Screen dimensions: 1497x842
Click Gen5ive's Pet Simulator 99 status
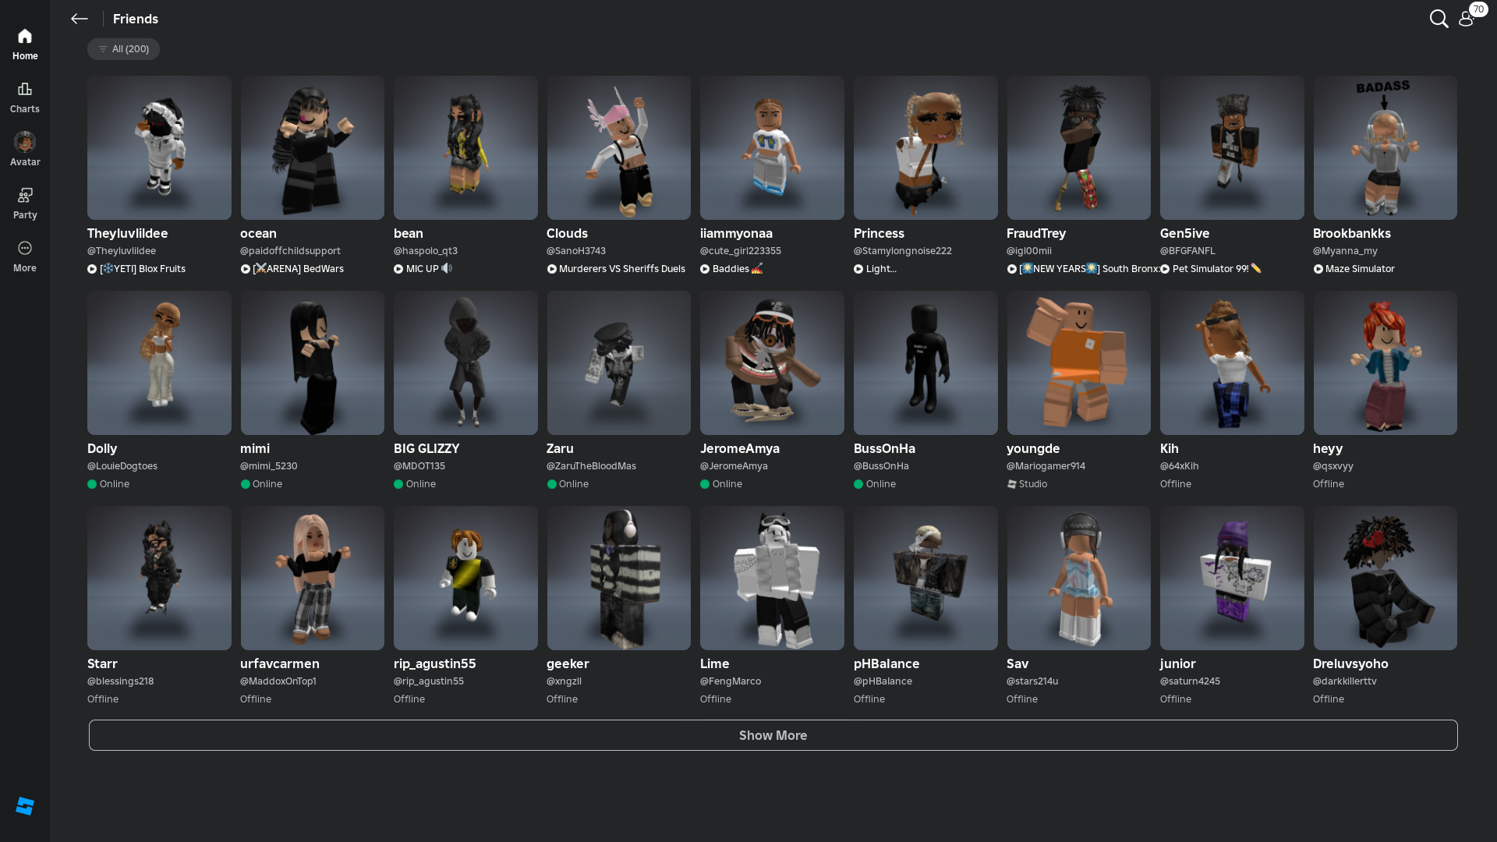(x=1211, y=269)
